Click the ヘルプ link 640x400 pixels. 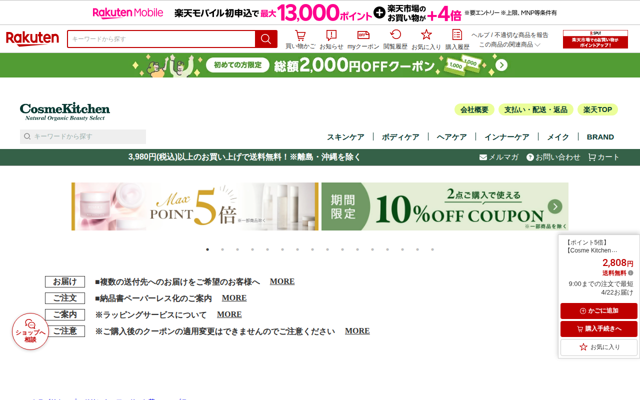click(x=480, y=35)
